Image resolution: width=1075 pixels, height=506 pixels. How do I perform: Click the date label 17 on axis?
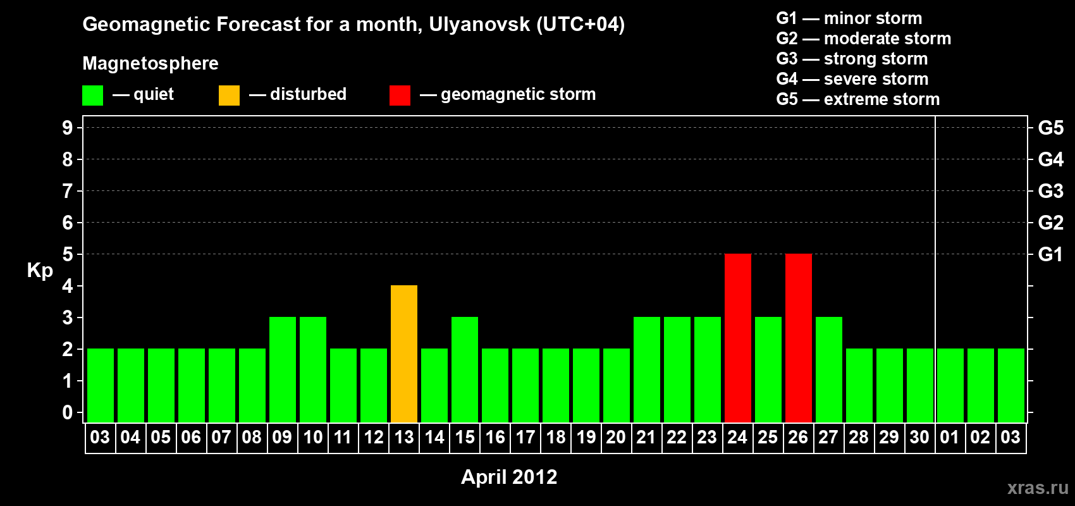(525, 438)
